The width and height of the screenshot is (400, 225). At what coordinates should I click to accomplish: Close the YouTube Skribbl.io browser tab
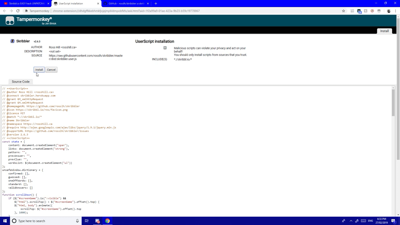tap(48, 3)
